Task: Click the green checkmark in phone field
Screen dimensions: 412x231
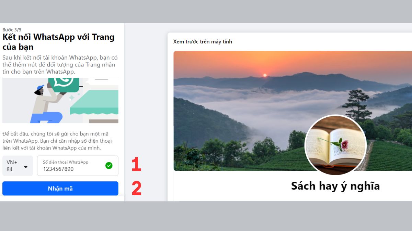Action: [x=109, y=166]
